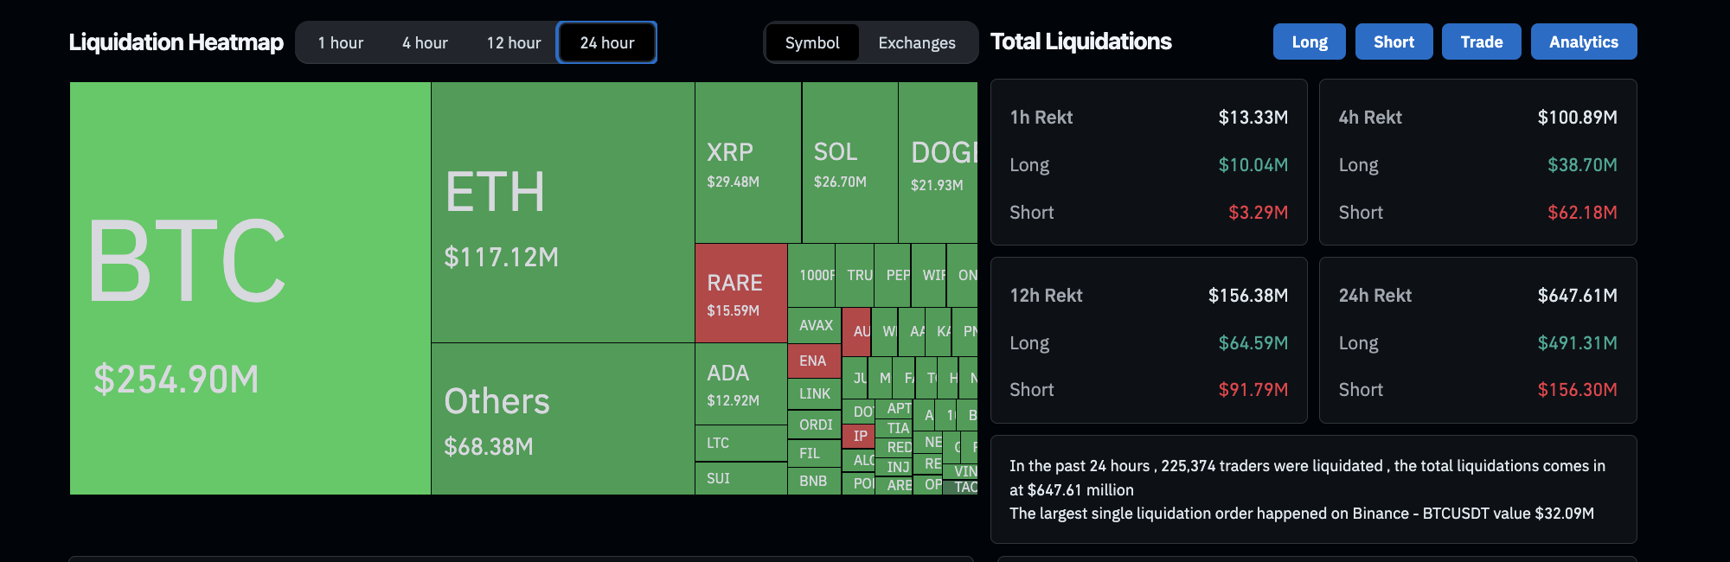Viewport: 1730px width, 562px height.
Task: Click the blue Short button
Action: tap(1394, 42)
